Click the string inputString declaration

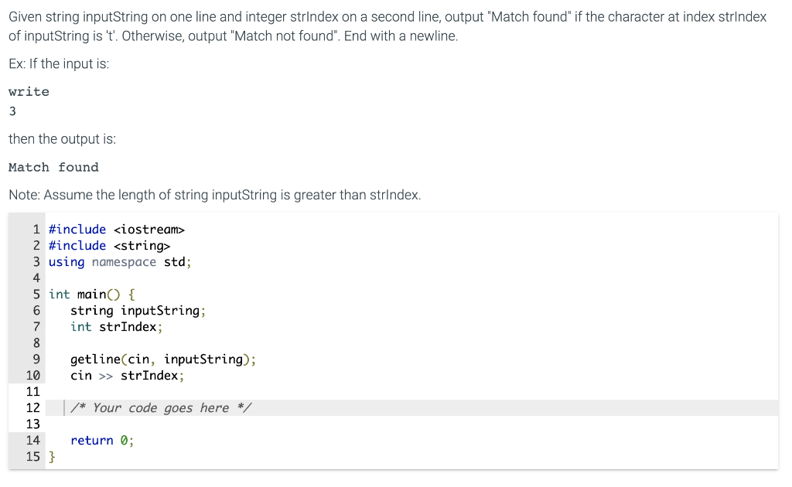[138, 311]
